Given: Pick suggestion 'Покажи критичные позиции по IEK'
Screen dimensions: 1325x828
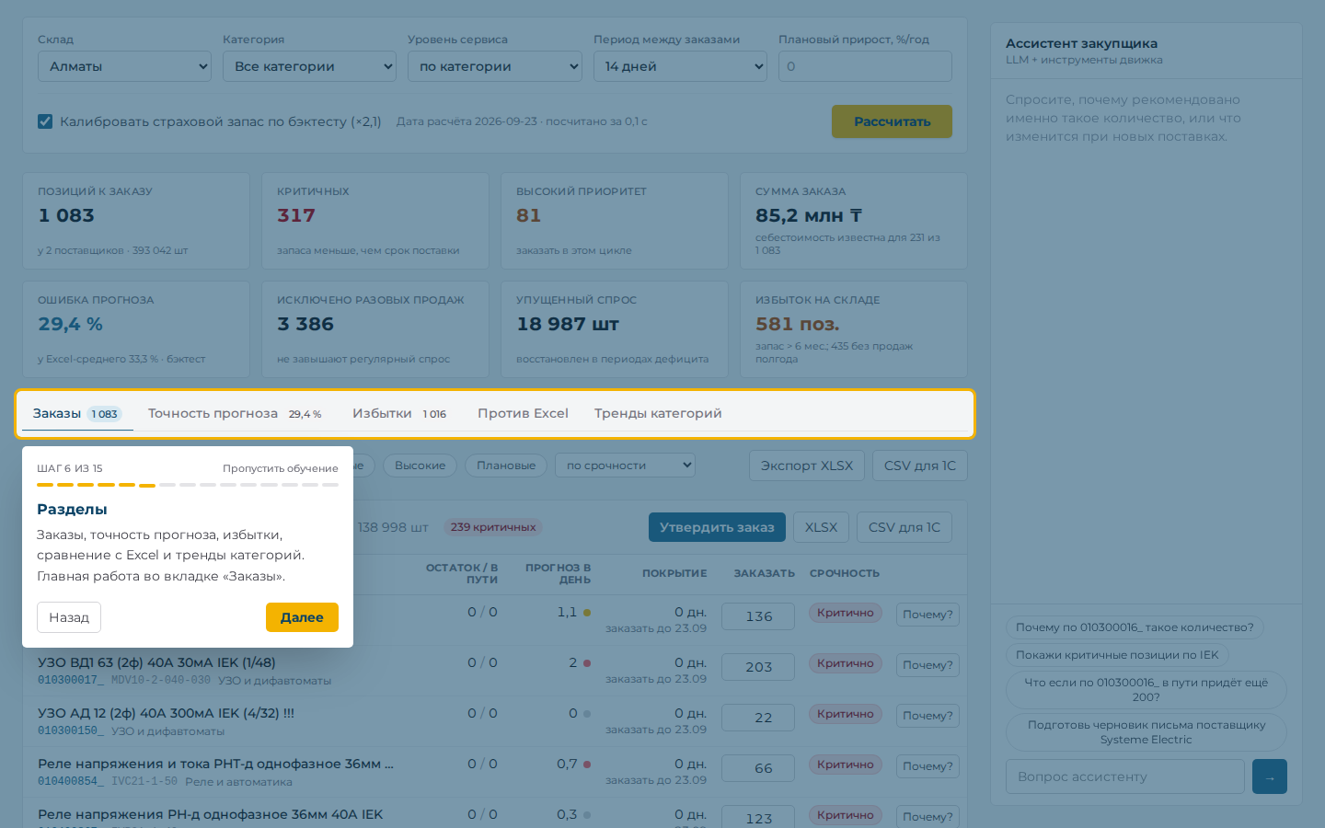Looking at the screenshot, I should [x=1117, y=655].
